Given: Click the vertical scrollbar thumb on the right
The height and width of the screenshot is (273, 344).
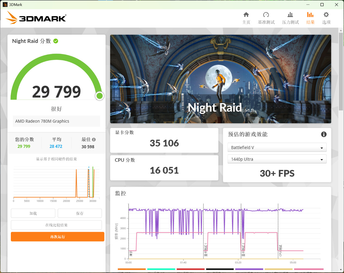Looking at the screenshot, I should (341, 71).
